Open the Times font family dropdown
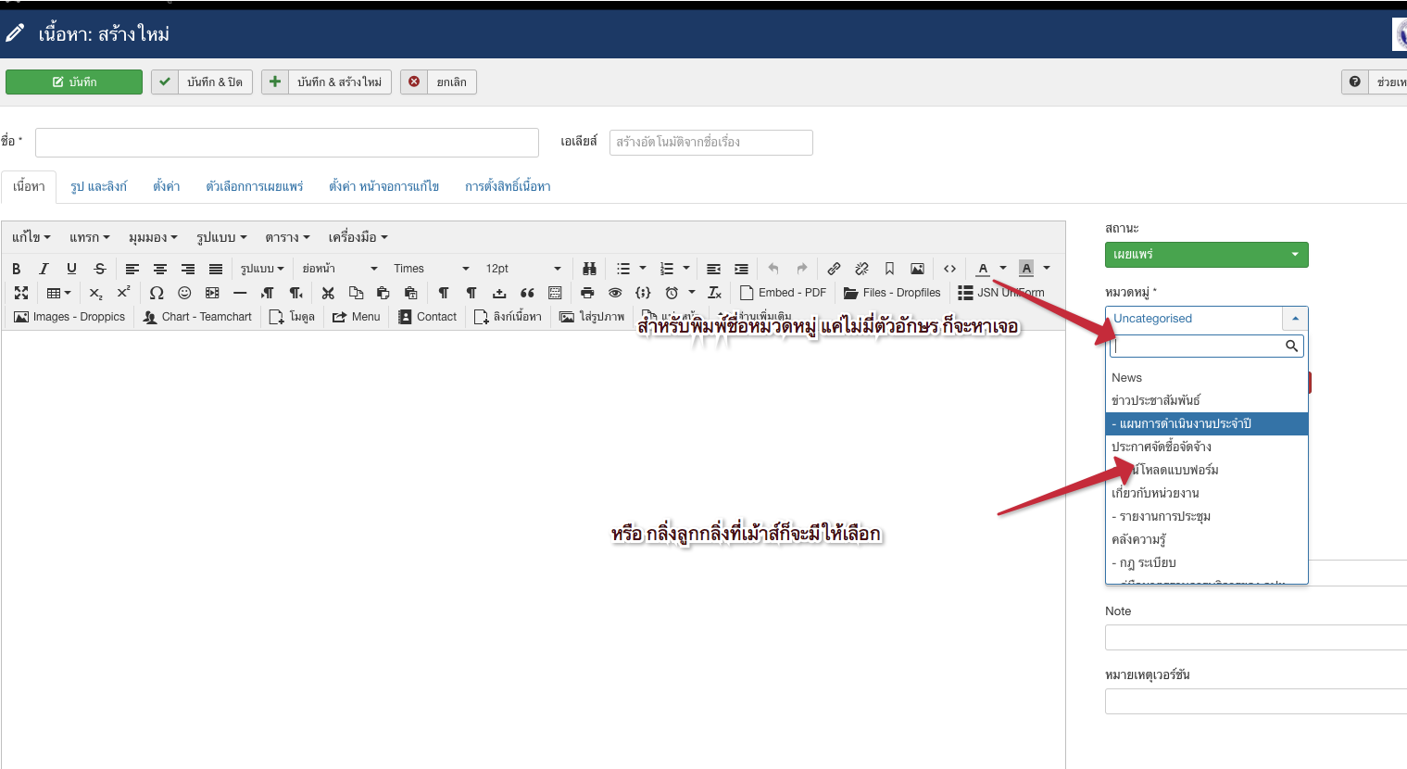The height and width of the screenshot is (769, 1407). tap(431, 269)
